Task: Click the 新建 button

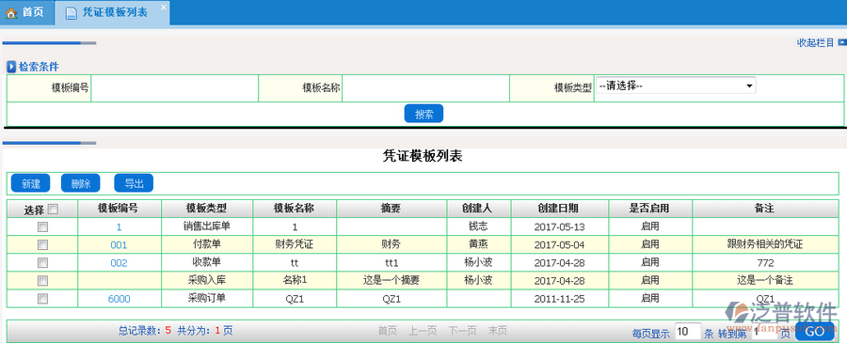Action: [x=30, y=183]
